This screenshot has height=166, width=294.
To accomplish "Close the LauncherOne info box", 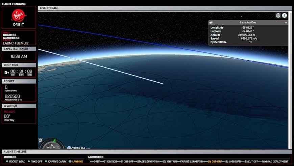I will pyautogui.click(x=286, y=23).
